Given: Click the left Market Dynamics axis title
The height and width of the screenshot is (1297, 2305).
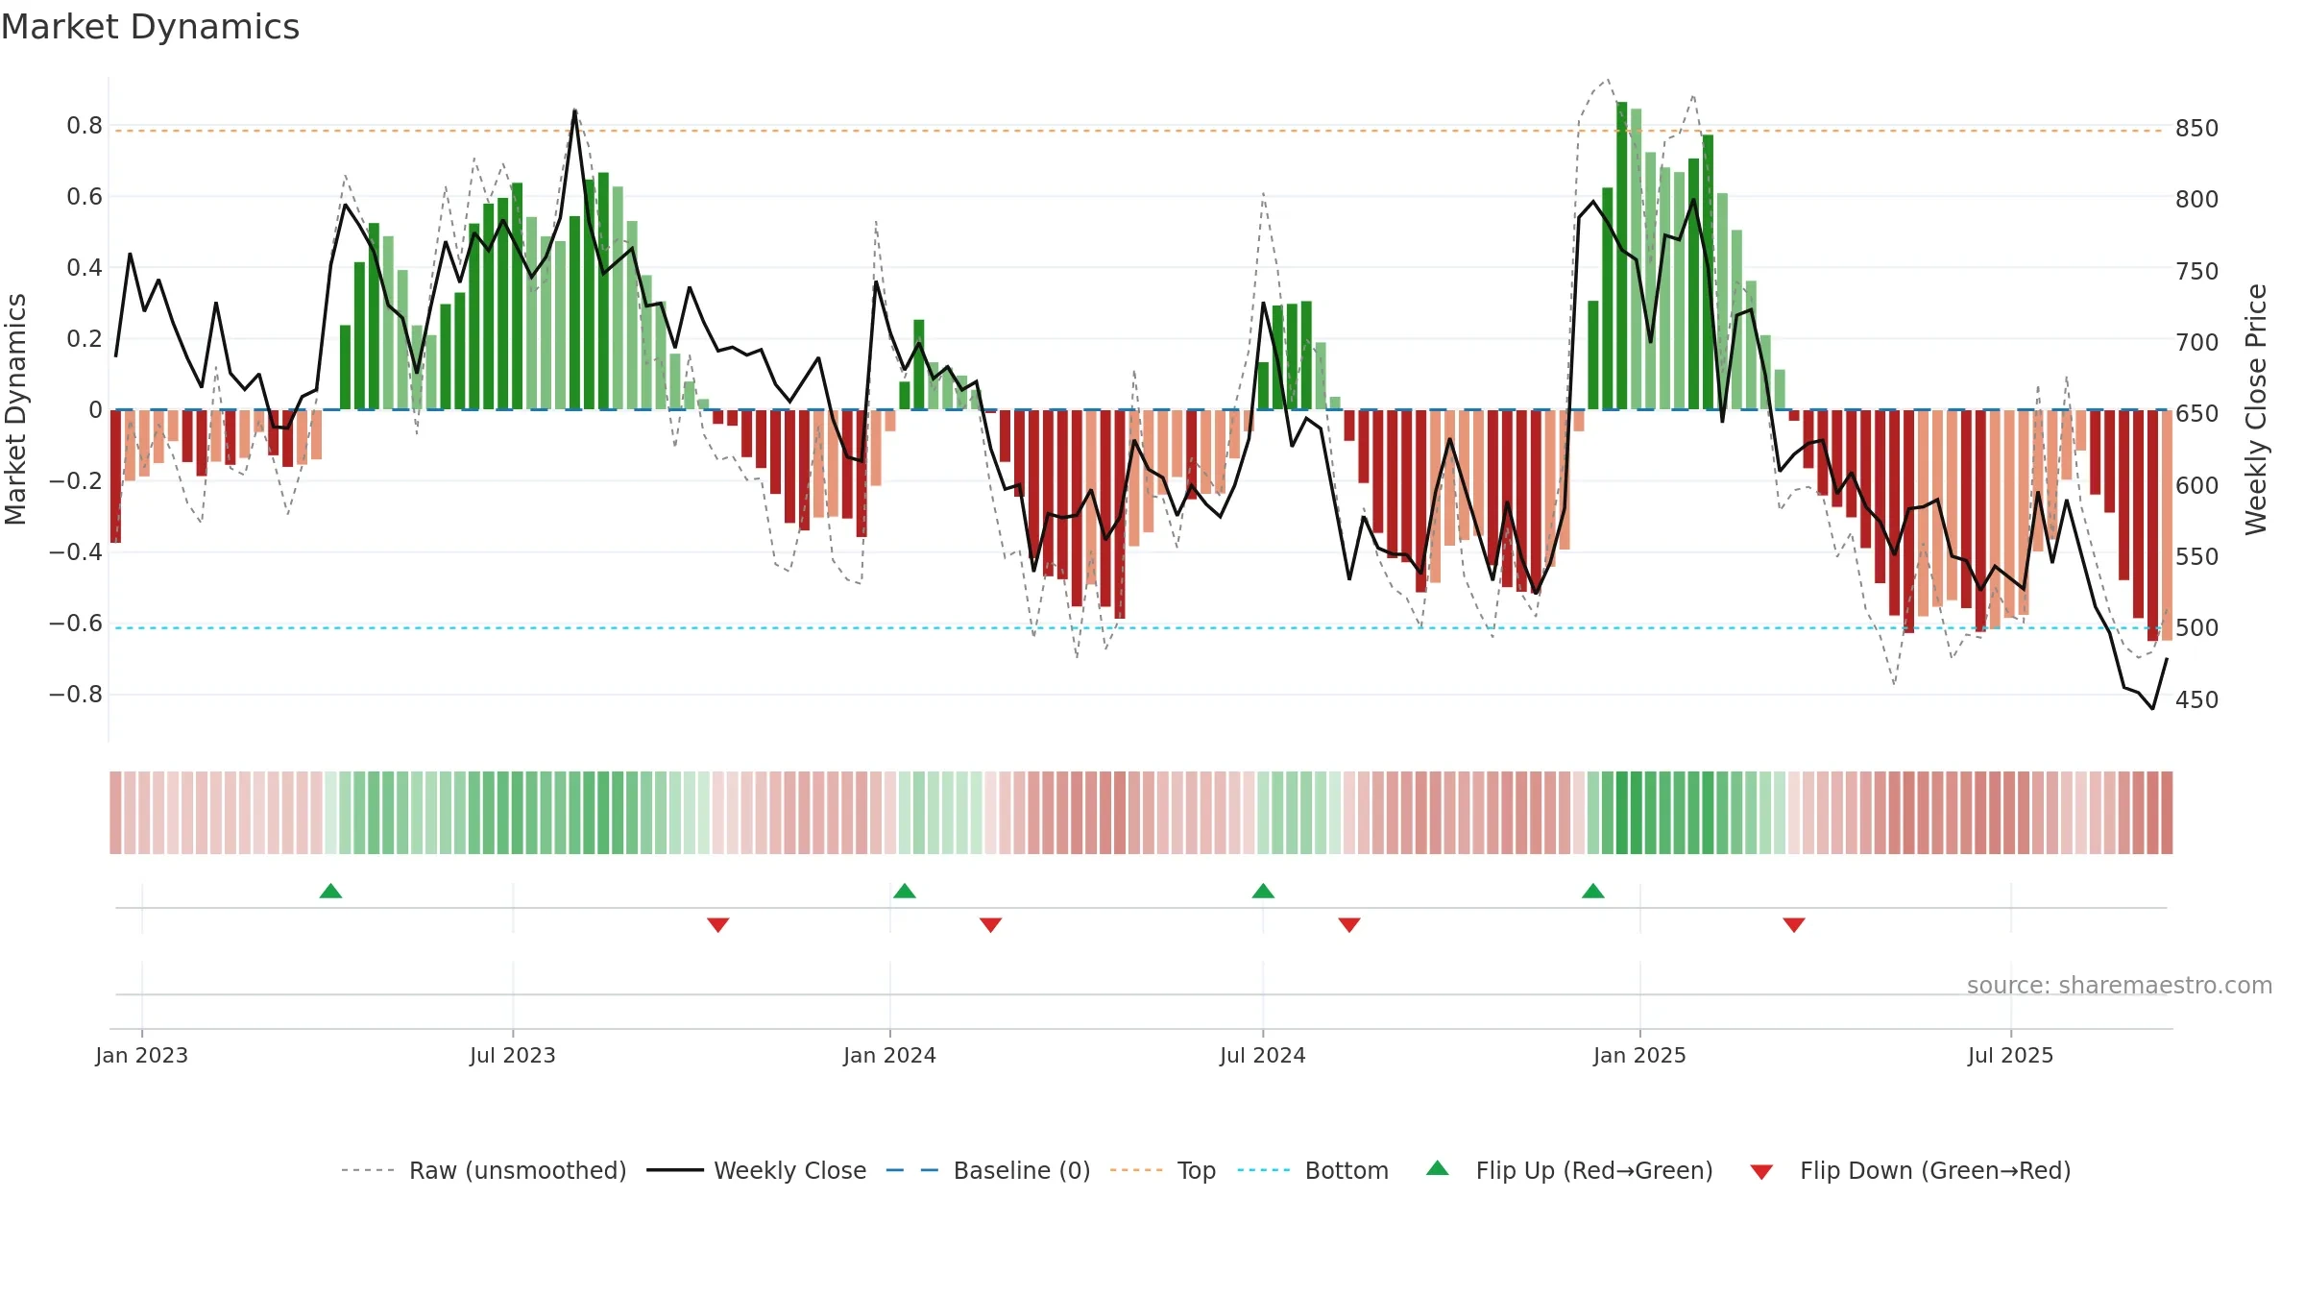Looking at the screenshot, I should click(15, 409).
